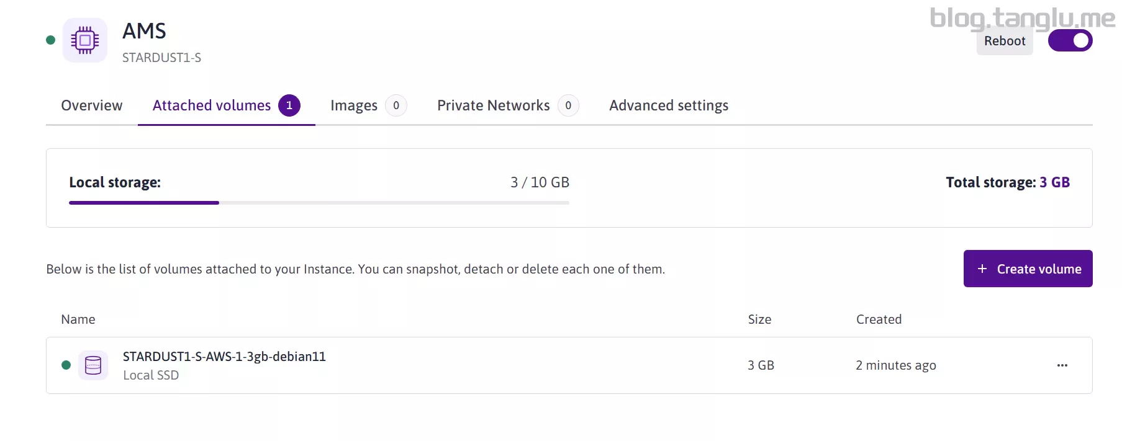Click the AMS instance name heading
Screen dimensions: 1122x441
144,31
